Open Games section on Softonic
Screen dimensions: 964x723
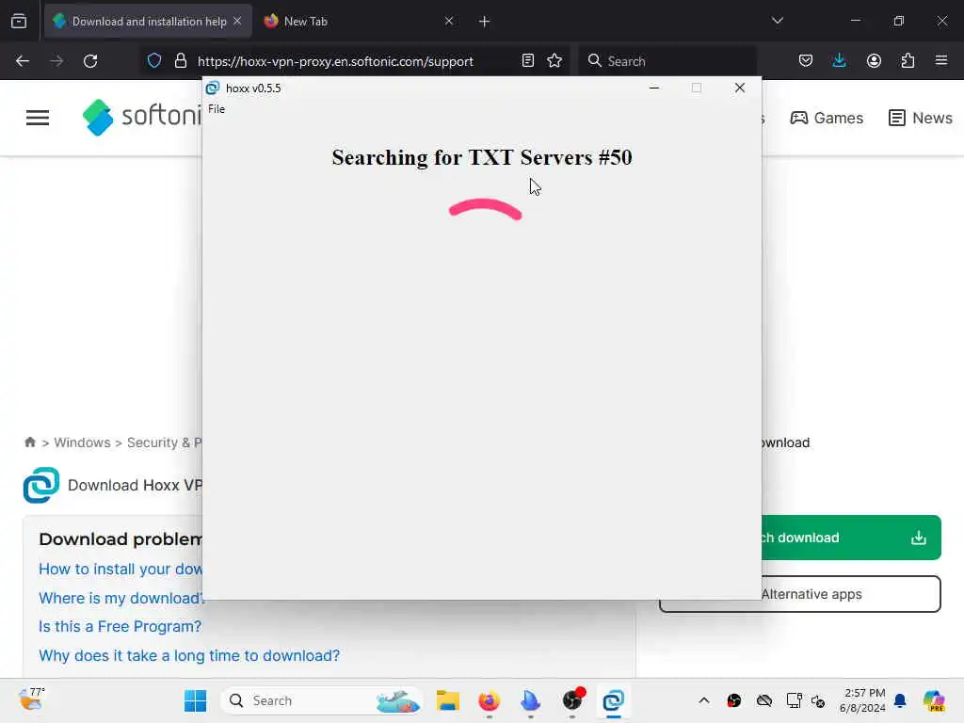(x=827, y=118)
